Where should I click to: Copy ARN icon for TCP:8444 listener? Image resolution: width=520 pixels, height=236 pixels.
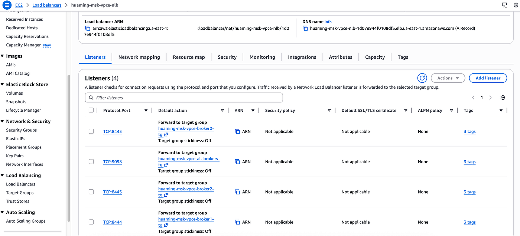(x=238, y=222)
